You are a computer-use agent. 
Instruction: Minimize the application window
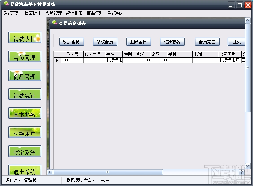(231, 5)
